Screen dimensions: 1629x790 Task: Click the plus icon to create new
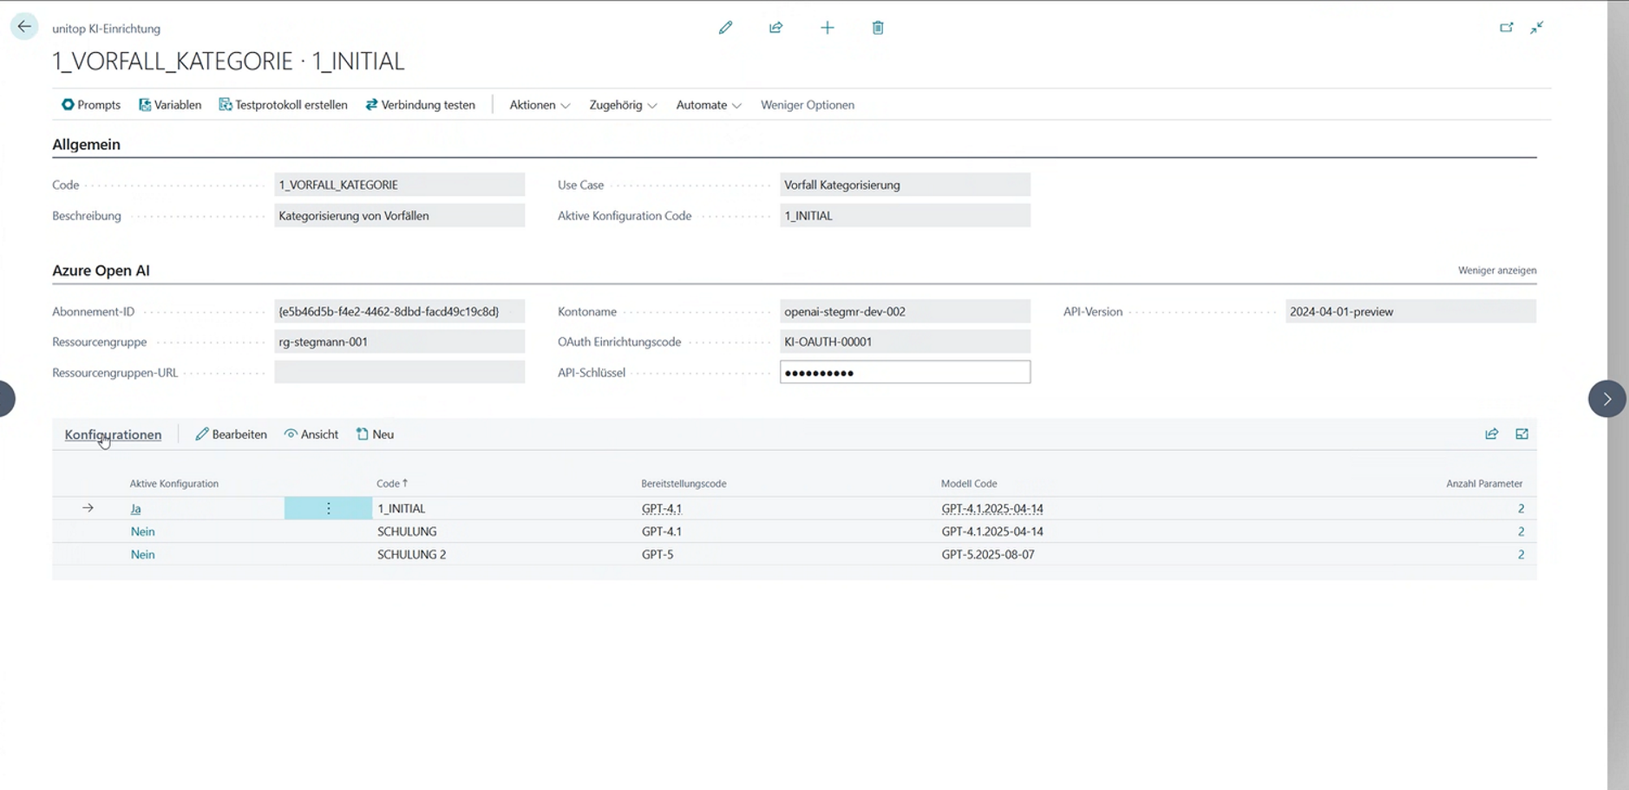coord(827,28)
